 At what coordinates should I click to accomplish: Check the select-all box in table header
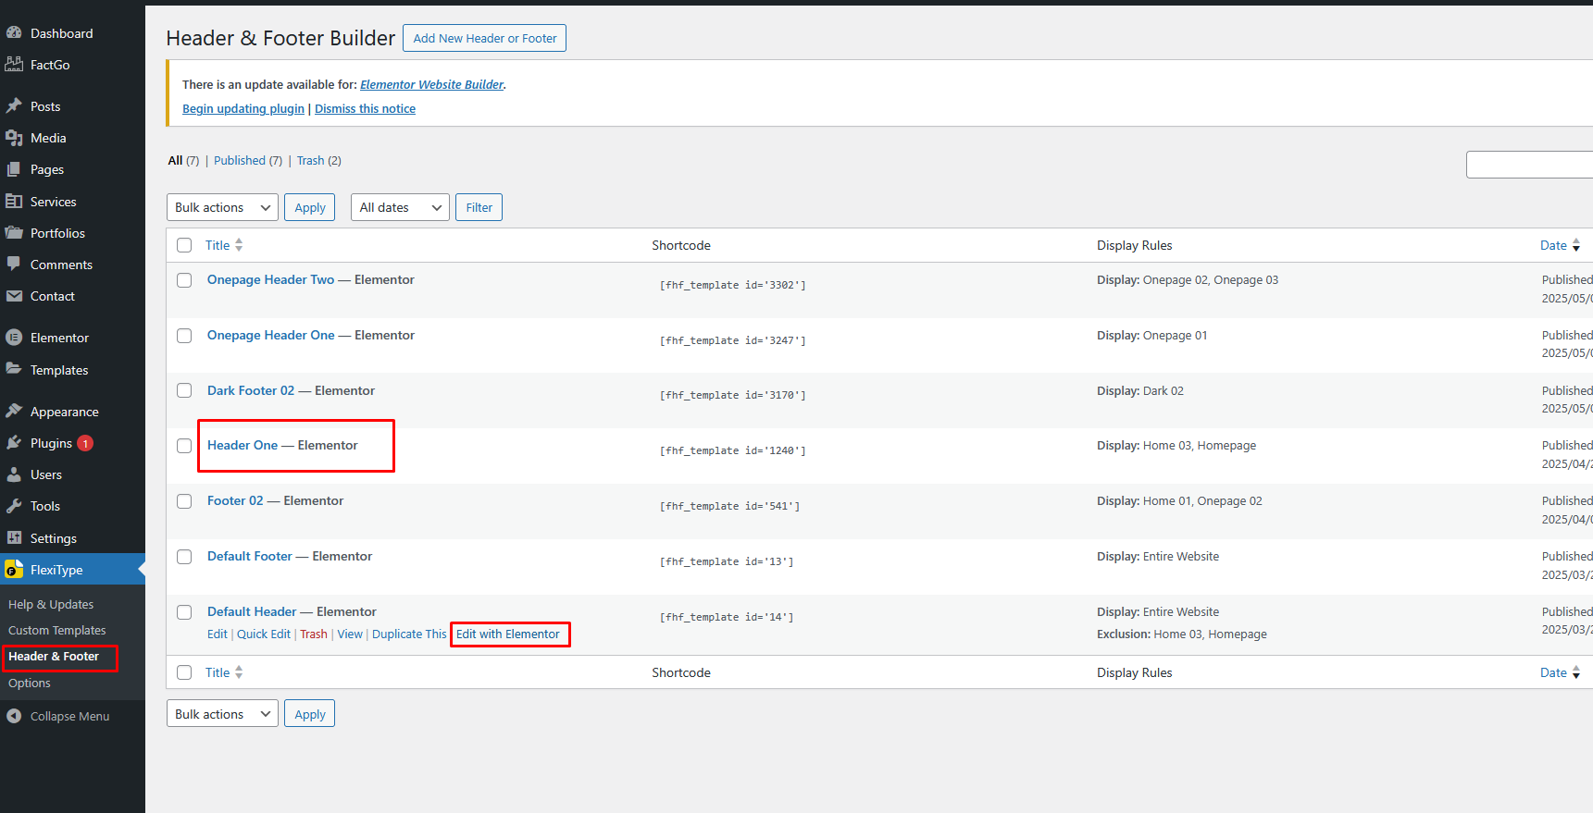[x=184, y=245]
